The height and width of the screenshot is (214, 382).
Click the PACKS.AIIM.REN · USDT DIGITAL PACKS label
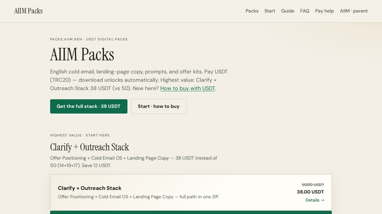(89, 39)
